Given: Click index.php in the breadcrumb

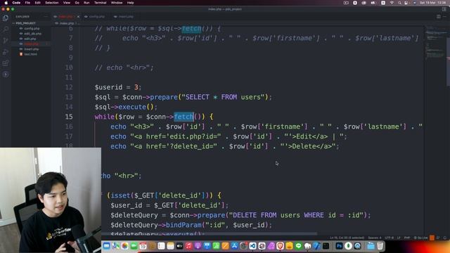Looking at the screenshot, I should pyautogui.click(x=67, y=23).
